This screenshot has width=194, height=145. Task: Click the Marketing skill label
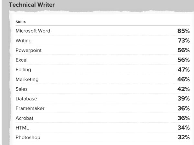[27, 79]
